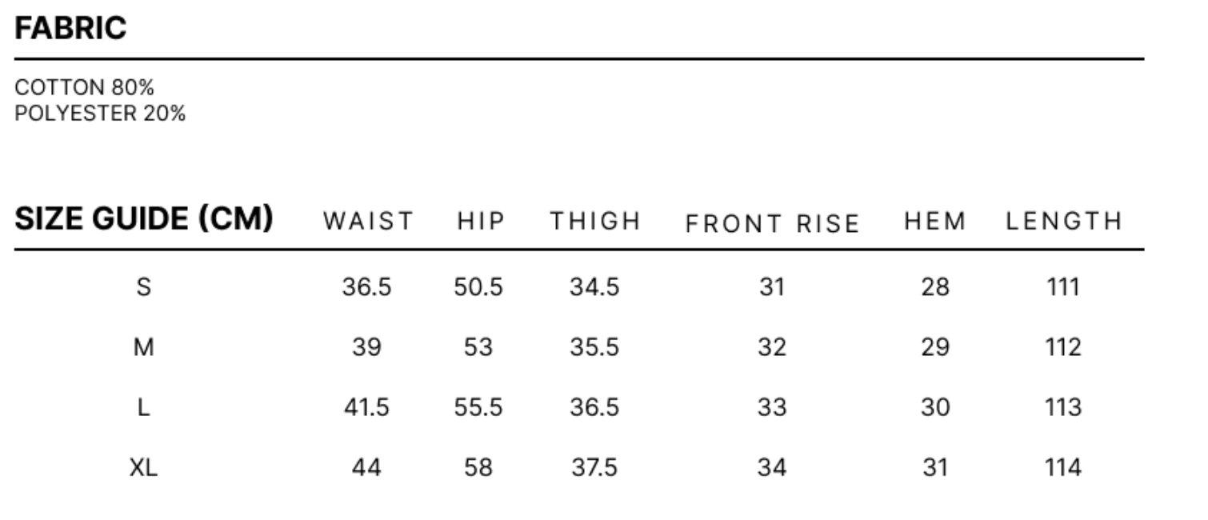Screen dimensions: 1208x520
Task: Click the POLYESTER 20% text line
Action: coord(100,113)
